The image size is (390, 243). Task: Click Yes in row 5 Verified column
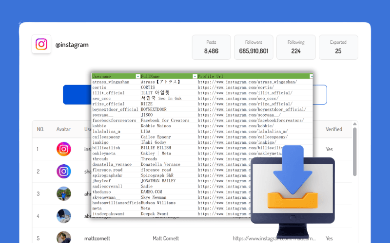[x=329, y=238]
